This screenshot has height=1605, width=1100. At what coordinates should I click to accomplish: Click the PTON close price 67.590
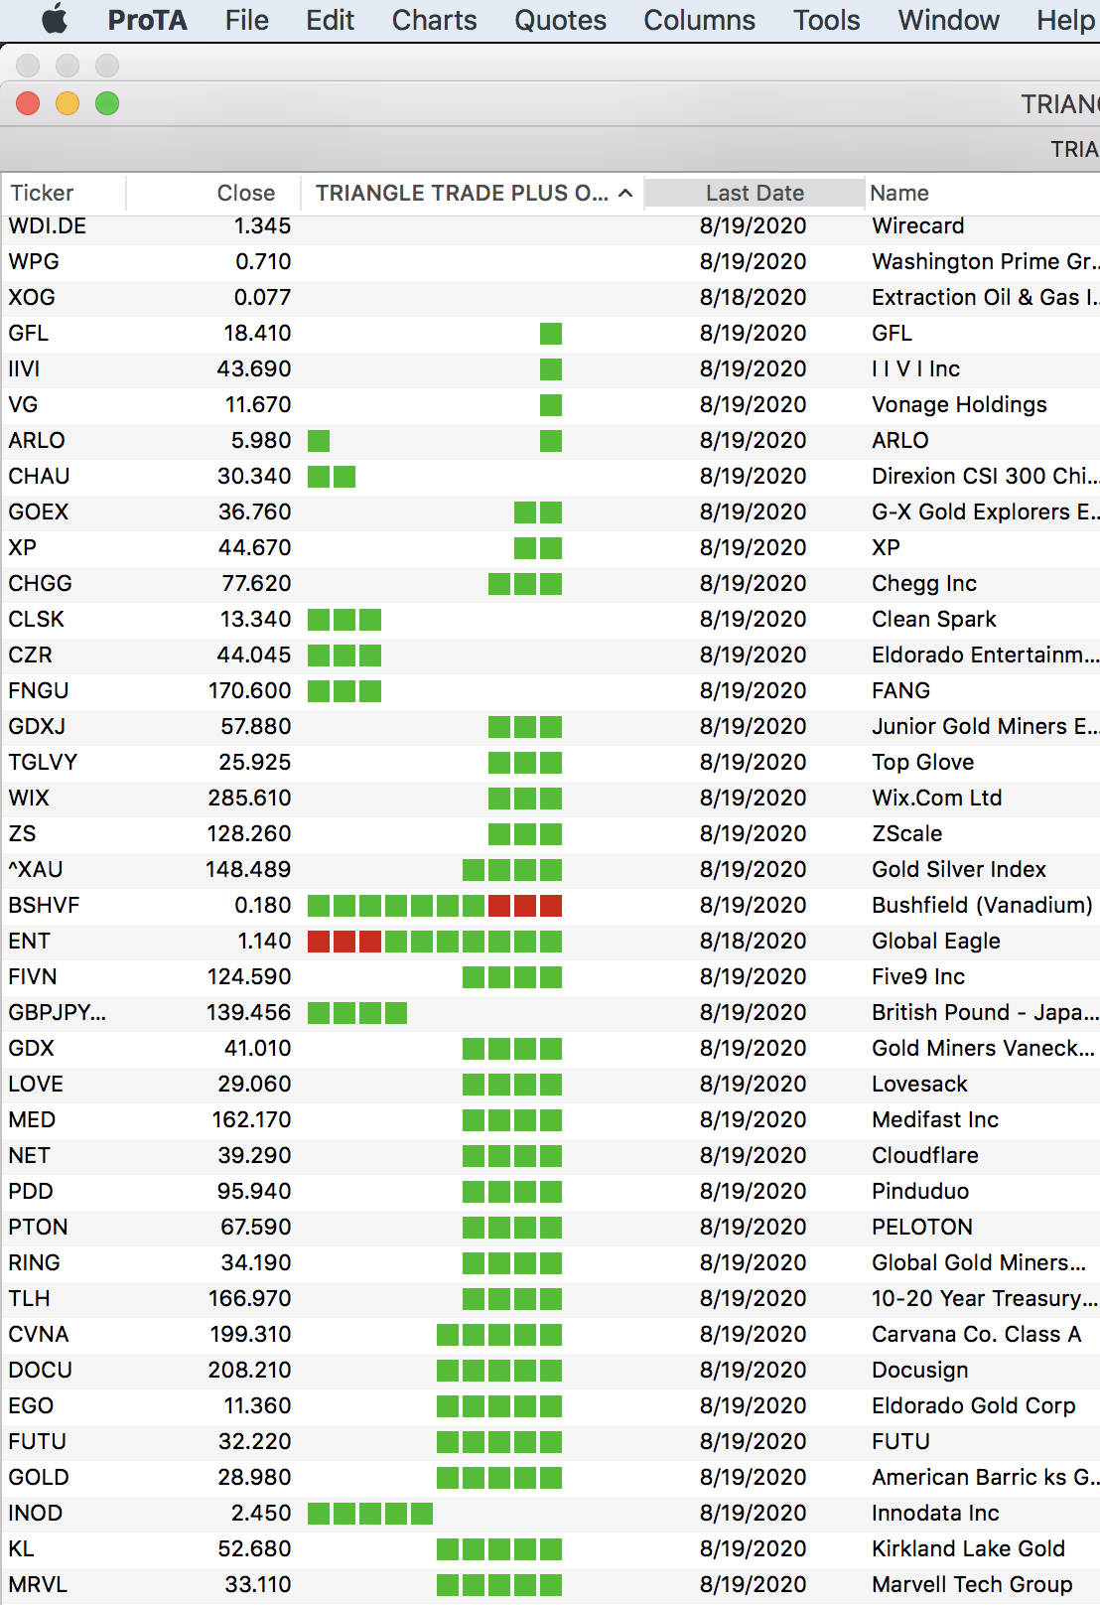coord(255,1228)
